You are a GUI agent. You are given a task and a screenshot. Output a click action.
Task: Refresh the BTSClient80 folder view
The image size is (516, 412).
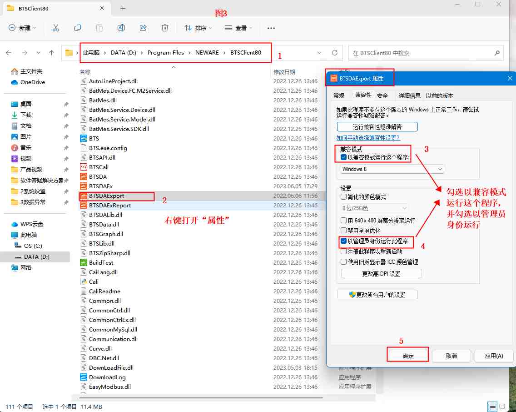(335, 53)
